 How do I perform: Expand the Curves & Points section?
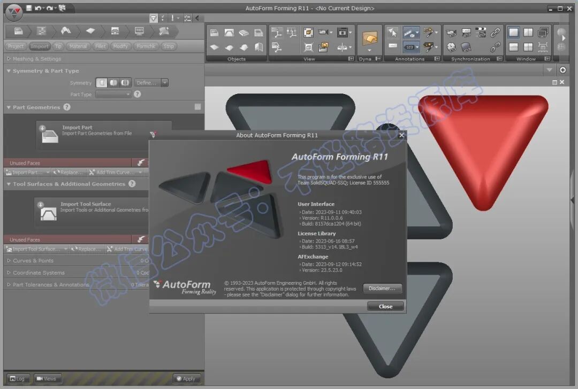point(9,260)
